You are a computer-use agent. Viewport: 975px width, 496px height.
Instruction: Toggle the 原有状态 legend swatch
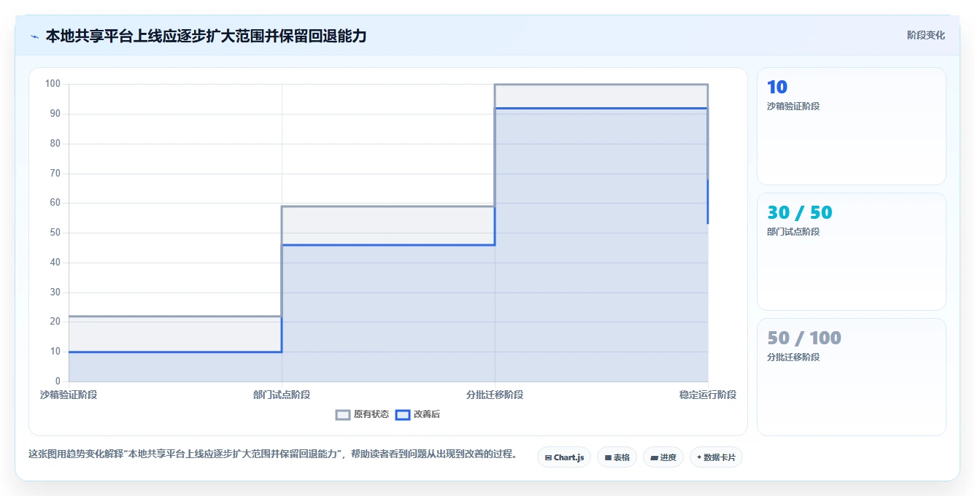[343, 414]
